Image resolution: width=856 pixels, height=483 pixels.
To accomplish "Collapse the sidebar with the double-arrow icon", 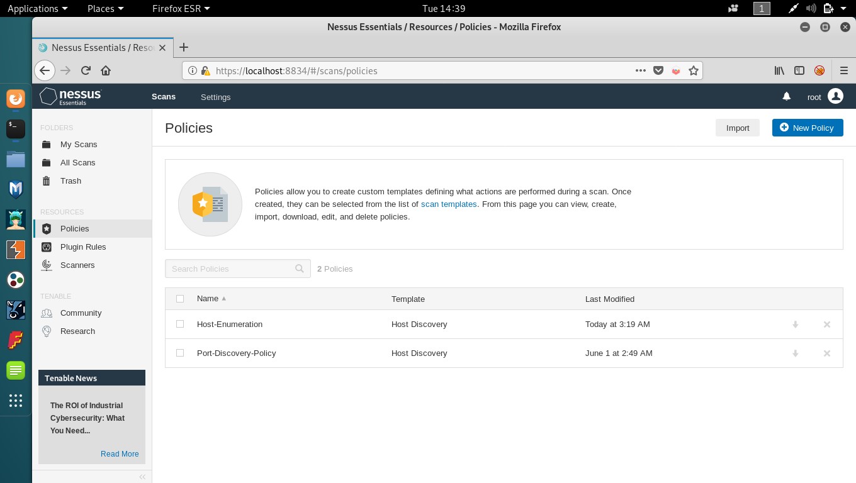I will click(x=142, y=477).
